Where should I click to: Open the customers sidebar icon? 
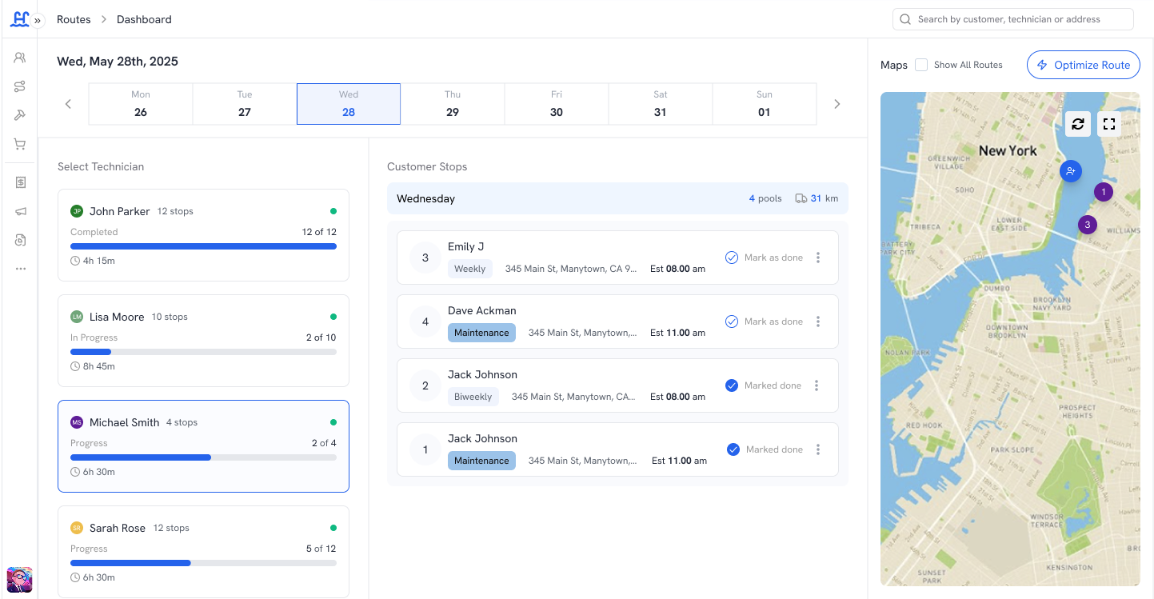(x=20, y=58)
